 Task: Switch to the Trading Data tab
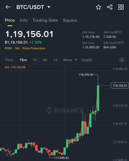(45, 20)
